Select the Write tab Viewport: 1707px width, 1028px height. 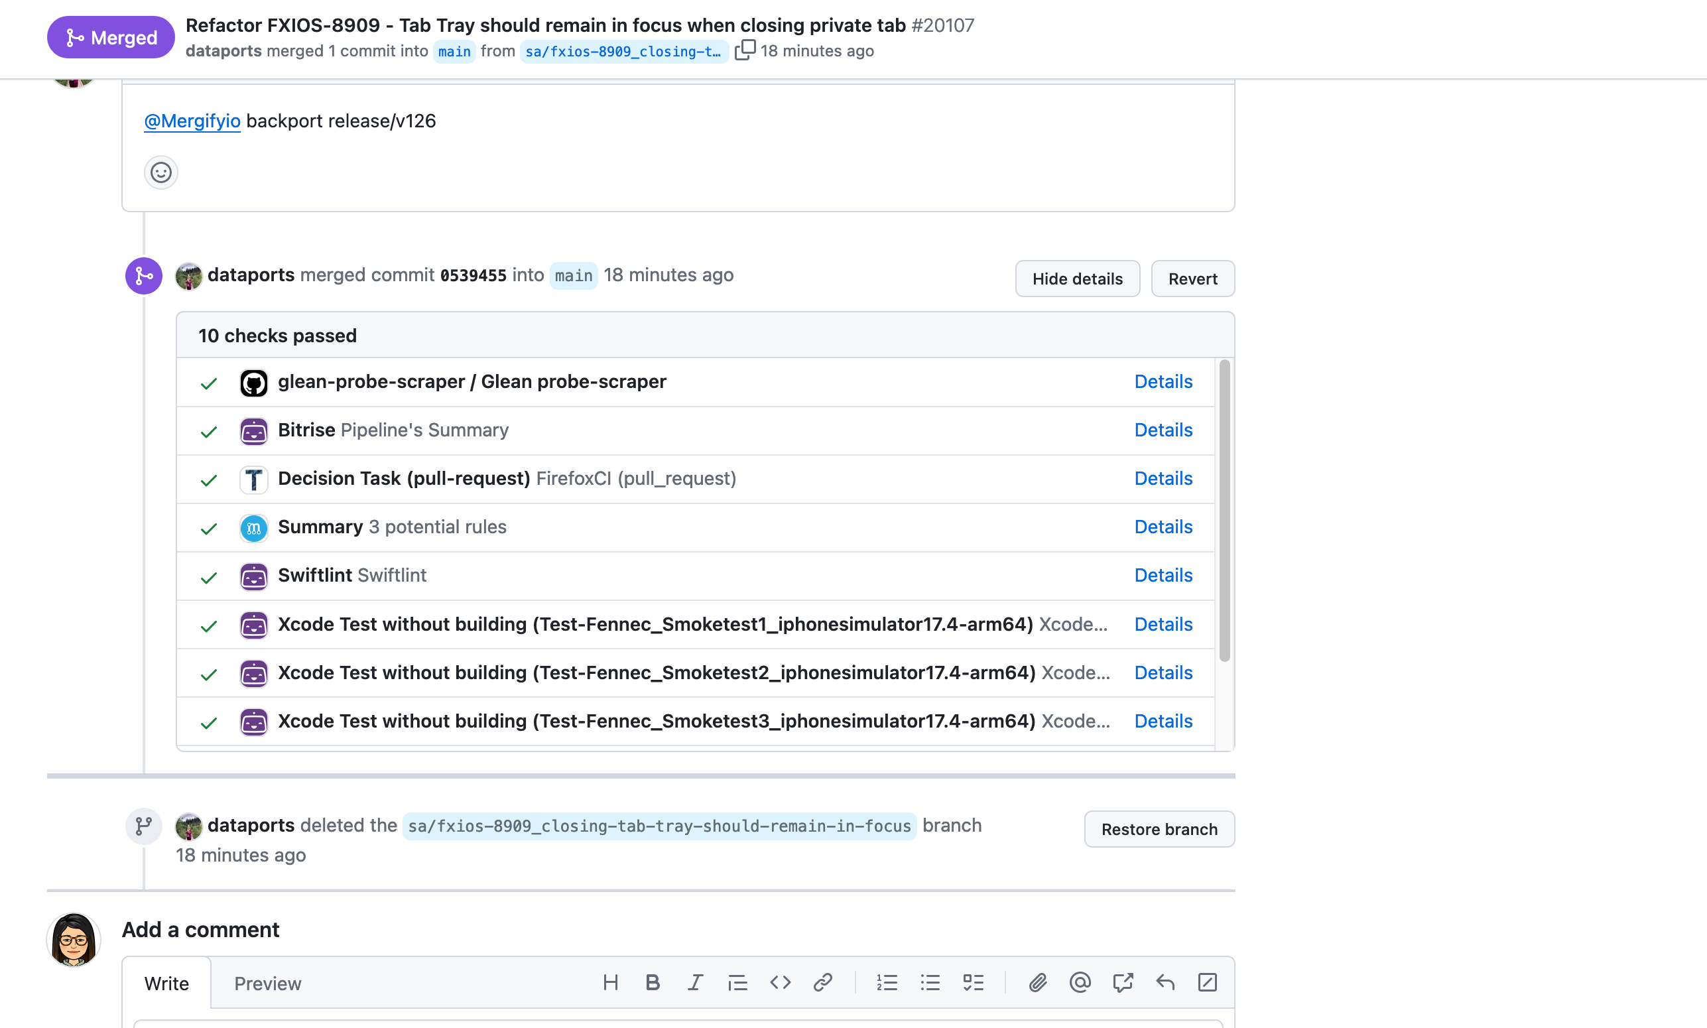[x=166, y=983]
